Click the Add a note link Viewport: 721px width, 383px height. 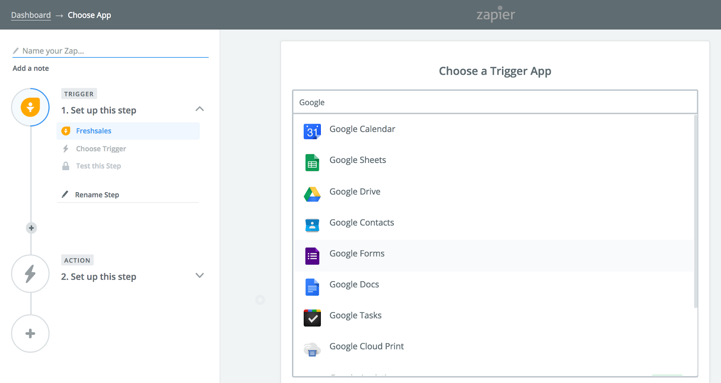[31, 68]
